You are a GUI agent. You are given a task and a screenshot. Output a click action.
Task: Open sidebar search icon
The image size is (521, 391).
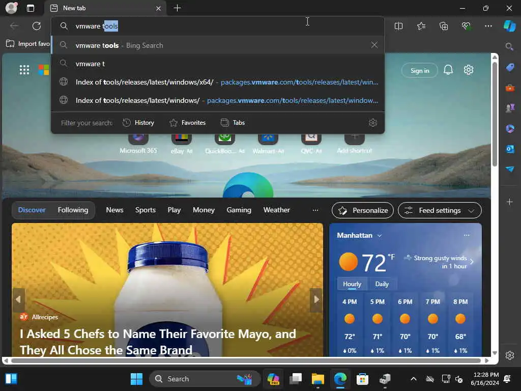(x=509, y=46)
